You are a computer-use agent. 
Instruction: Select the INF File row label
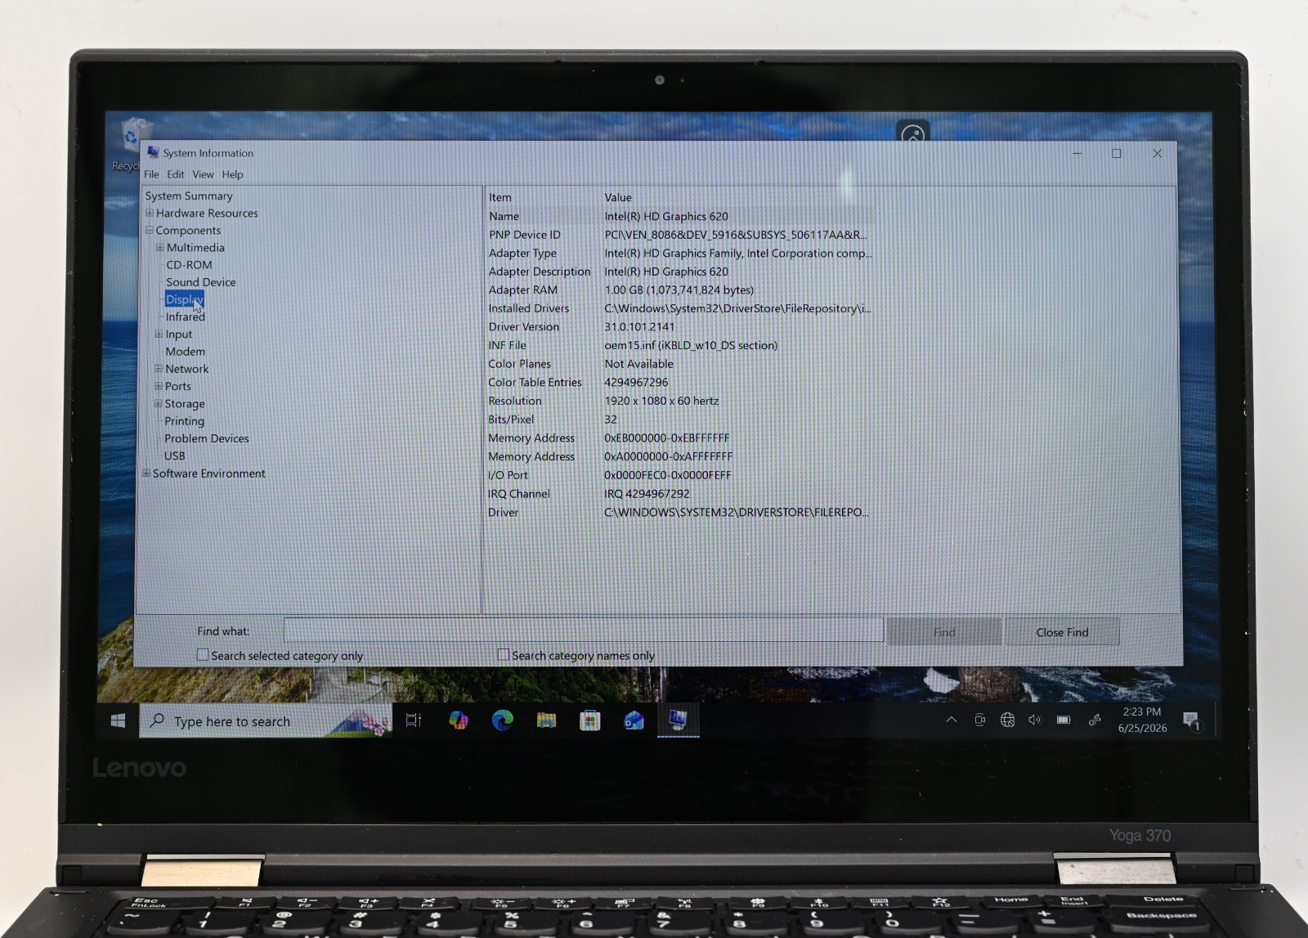tap(508, 345)
